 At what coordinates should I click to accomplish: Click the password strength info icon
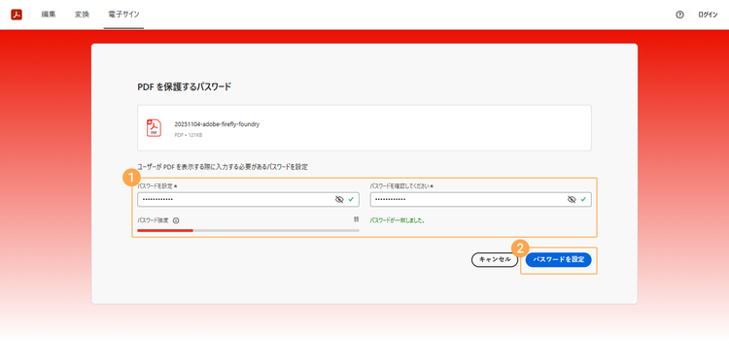click(176, 221)
